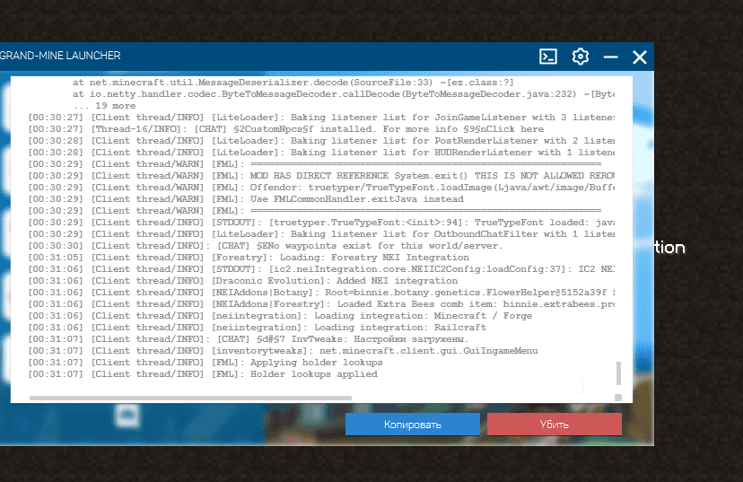Select the HUDRenderListener listener line

click(321, 153)
